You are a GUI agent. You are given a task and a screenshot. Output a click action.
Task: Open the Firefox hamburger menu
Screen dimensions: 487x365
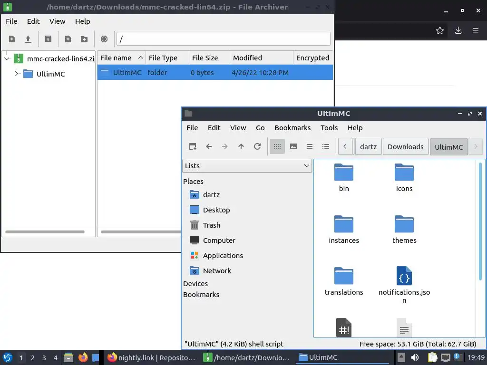pyautogui.click(x=476, y=30)
